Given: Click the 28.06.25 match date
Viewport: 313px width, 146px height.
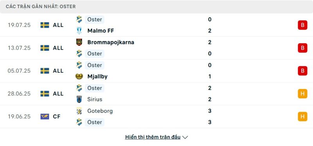Looking at the screenshot, I should pyautogui.click(x=19, y=94).
